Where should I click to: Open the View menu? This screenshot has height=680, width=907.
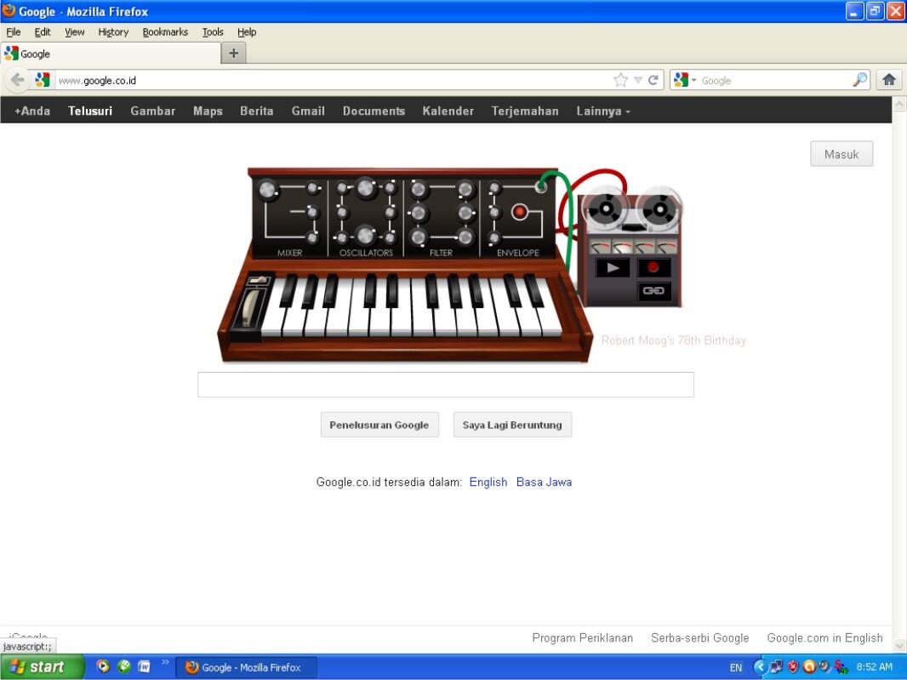coord(74,31)
